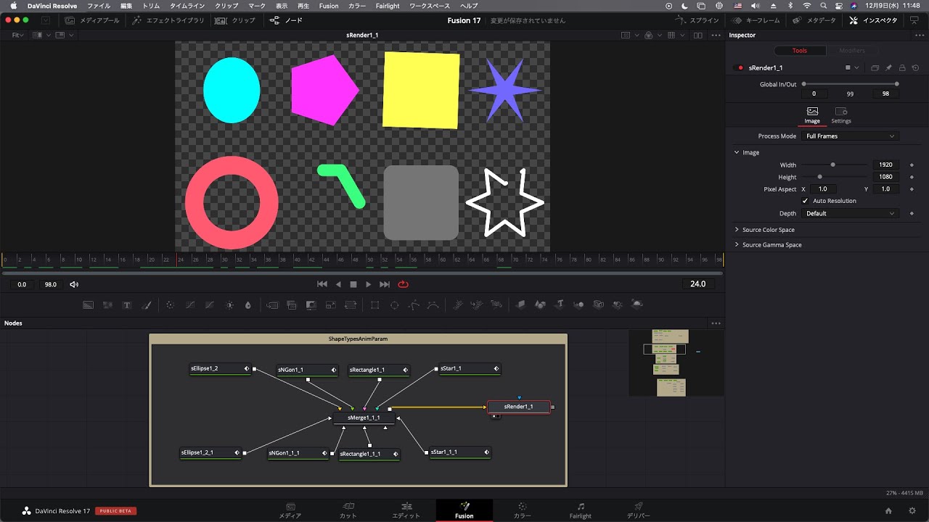Uncheck Auto Resolution checkbox

[805, 201]
